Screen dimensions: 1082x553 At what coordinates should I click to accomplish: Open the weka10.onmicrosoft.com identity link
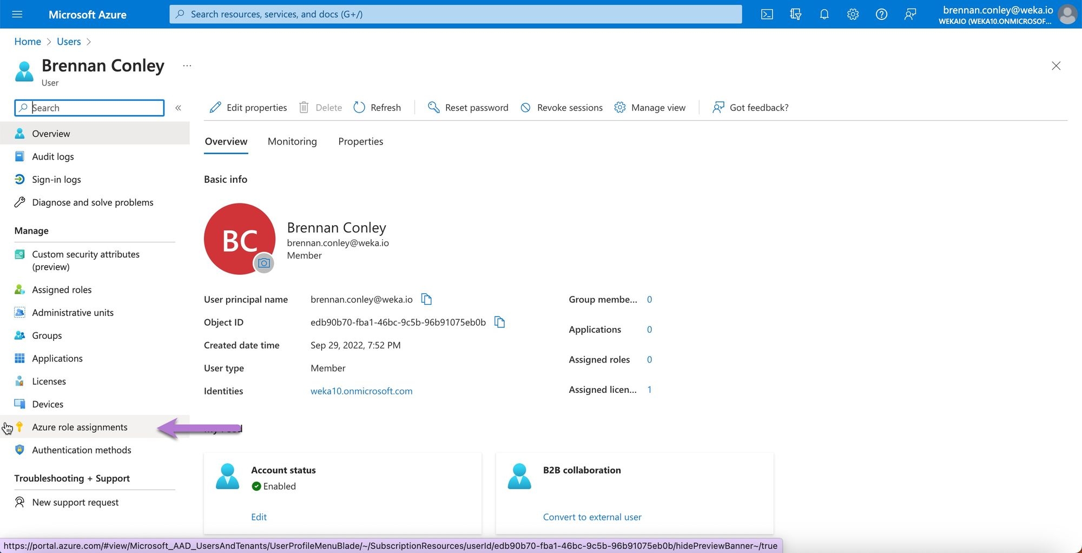click(x=361, y=391)
